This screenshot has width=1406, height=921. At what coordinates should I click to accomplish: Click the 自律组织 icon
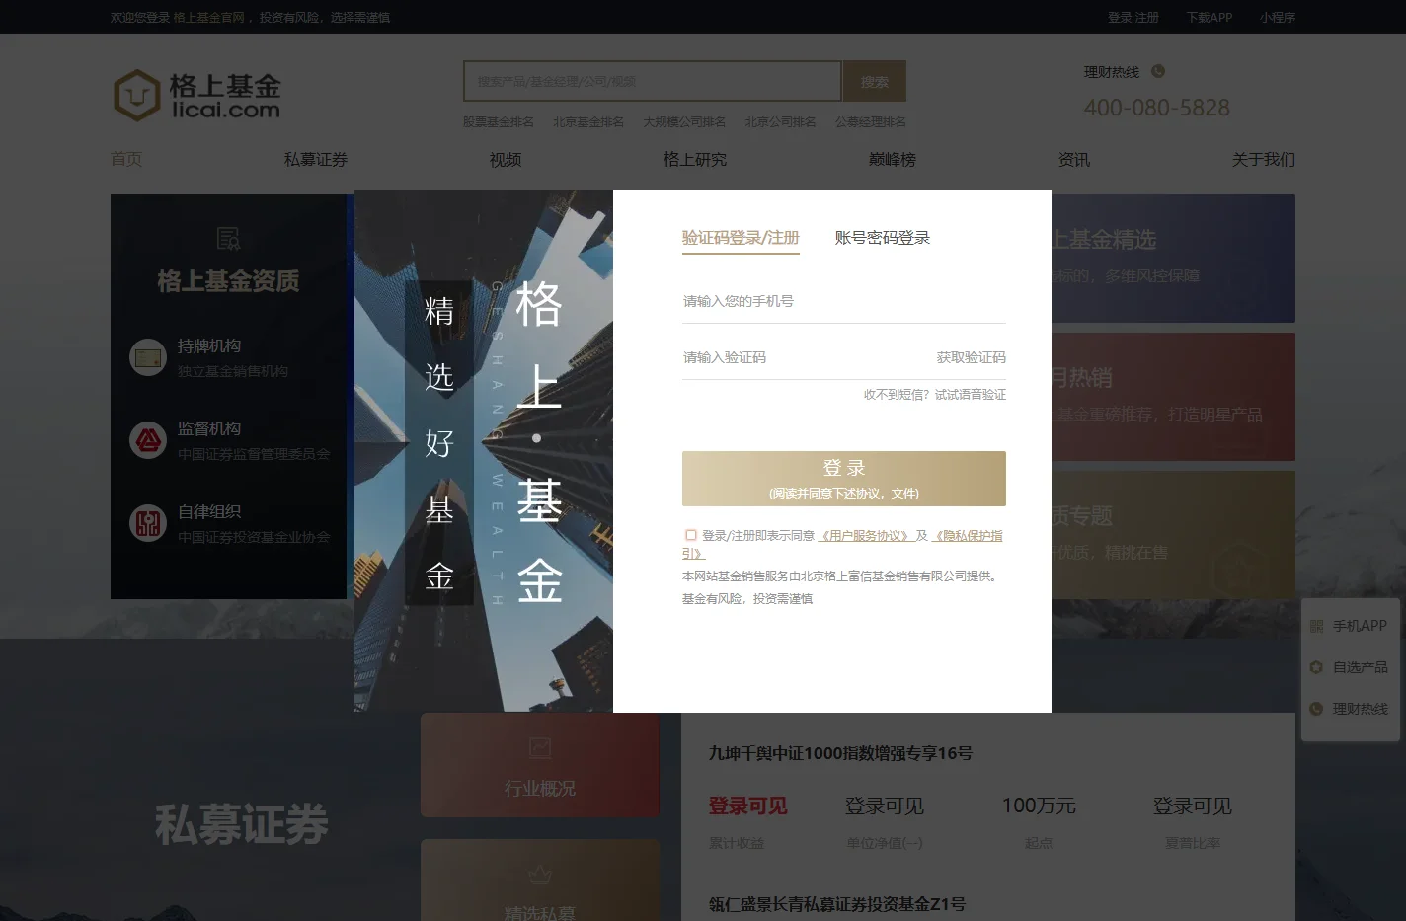tap(148, 523)
